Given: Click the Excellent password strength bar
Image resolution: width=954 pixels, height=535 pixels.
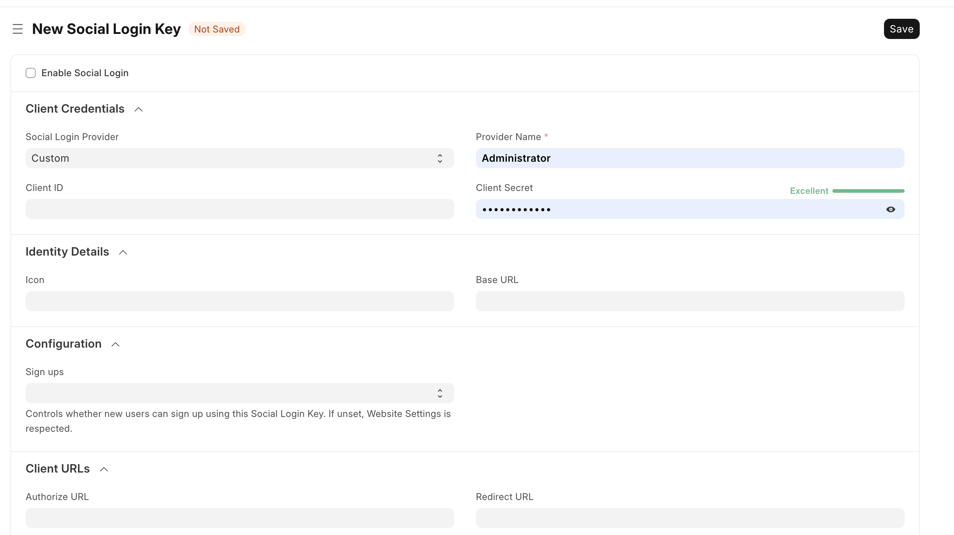Looking at the screenshot, I should 868,191.
